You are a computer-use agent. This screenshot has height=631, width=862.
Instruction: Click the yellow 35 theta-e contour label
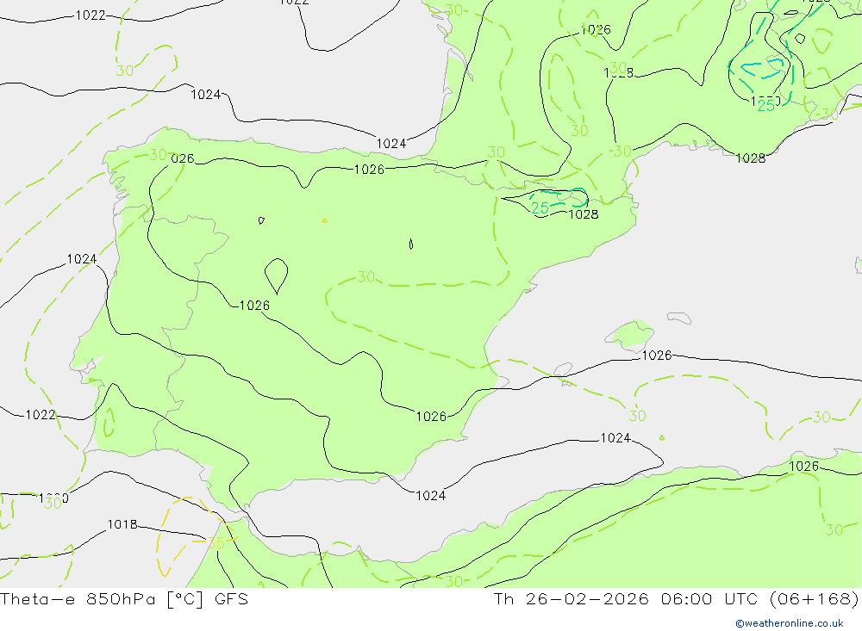pos(215,542)
